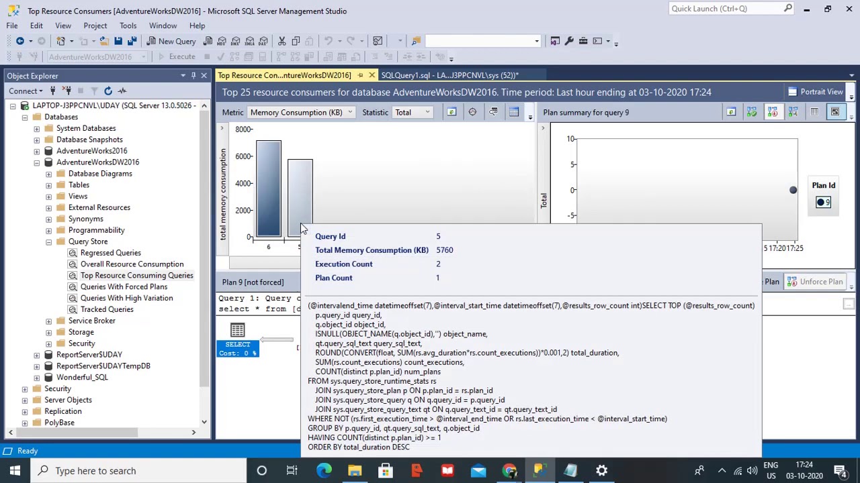Image resolution: width=860 pixels, height=483 pixels.
Task: Click the DMX query icon
Action: (236, 41)
